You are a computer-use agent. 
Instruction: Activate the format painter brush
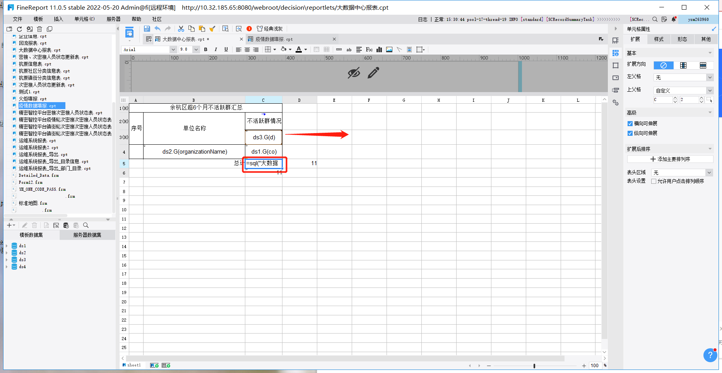[212, 29]
